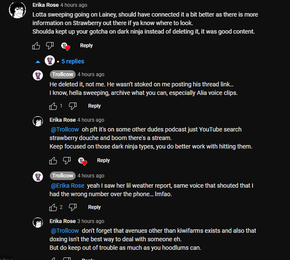Like Erika Rose's strawberry podcast reply

(x=53, y=160)
